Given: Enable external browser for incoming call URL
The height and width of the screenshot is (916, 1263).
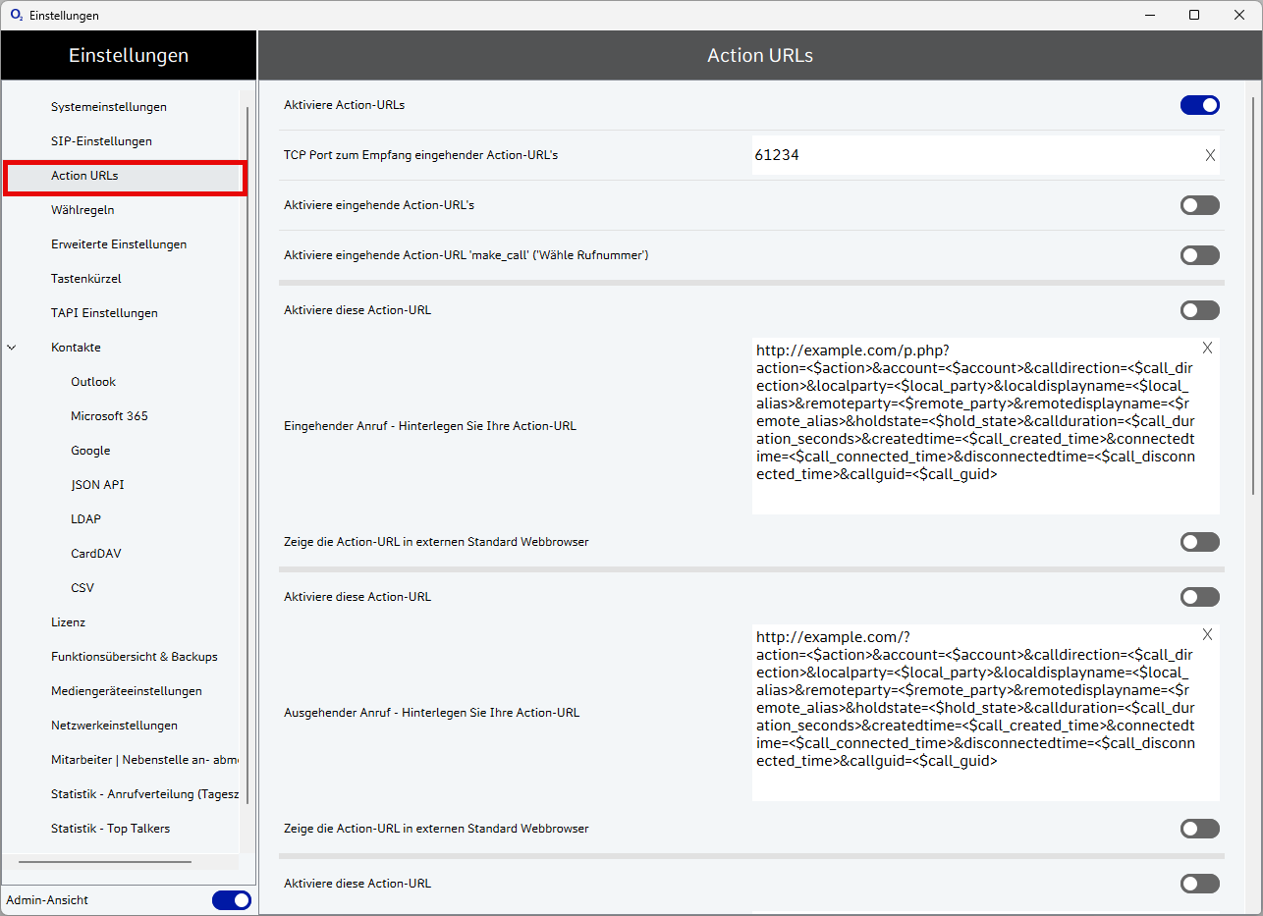Looking at the screenshot, I should [x=1199, y=542].
